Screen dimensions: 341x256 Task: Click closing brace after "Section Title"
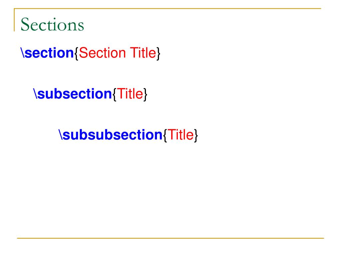[x=158, y=53]
